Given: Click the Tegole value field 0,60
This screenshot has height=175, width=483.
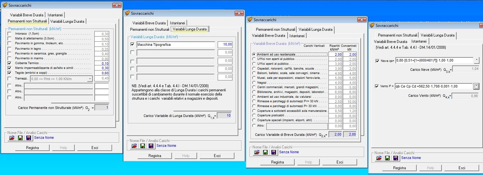Looking at the screenshot, I should 101,73.
